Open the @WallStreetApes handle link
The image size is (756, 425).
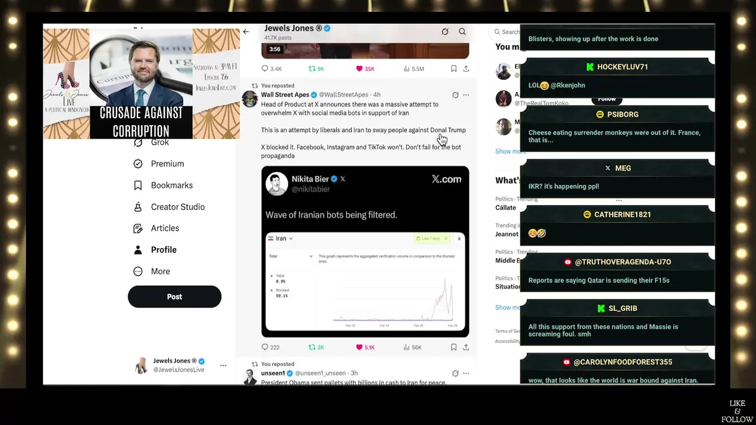(344, 94)
